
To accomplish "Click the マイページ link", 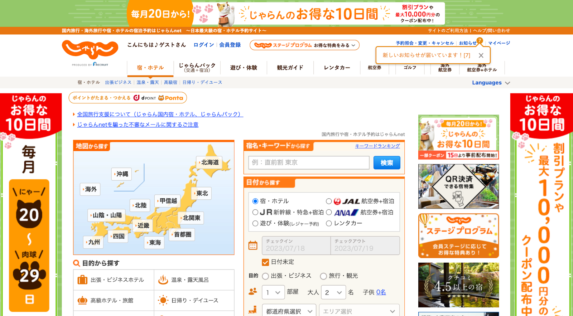I will click(x=499, y=43).
